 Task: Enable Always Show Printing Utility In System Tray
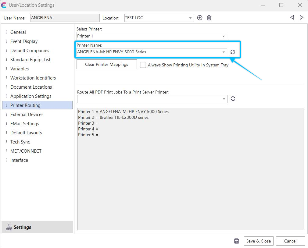[143, 65]
